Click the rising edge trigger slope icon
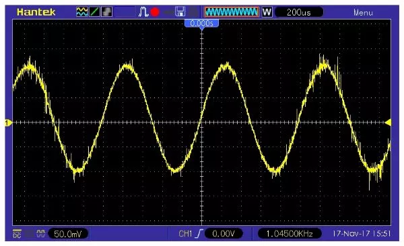The height and width of the screenshot is (246, 404). click(199, 234)
